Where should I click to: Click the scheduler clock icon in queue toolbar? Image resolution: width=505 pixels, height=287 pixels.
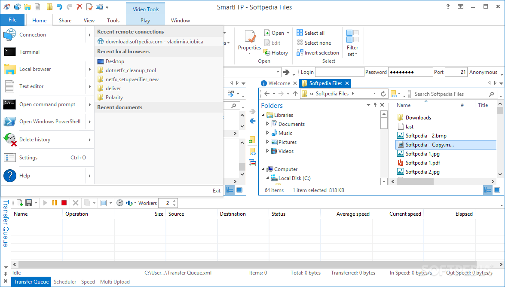(x=120, y=203)
